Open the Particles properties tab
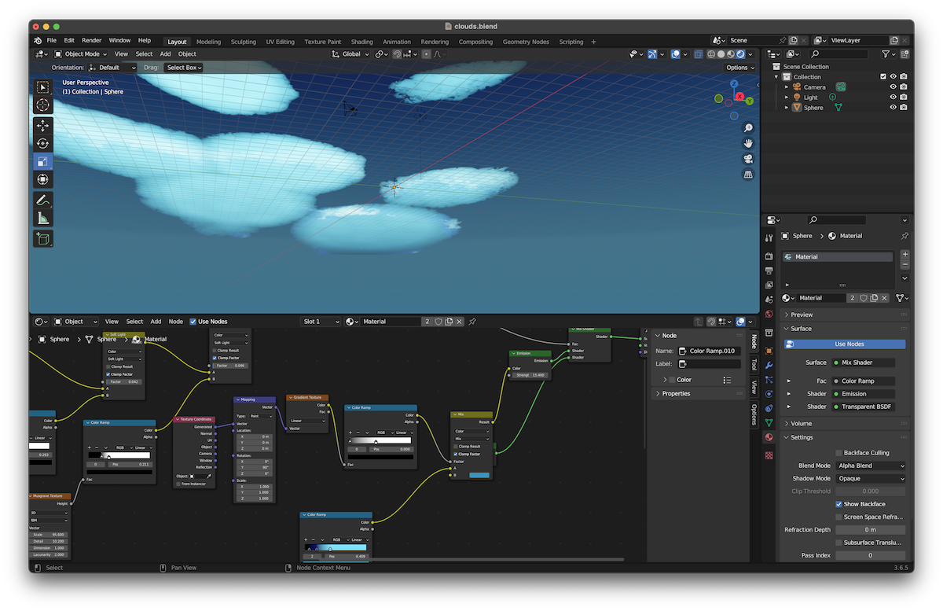943x611 pixels. [x=769, y=379]
